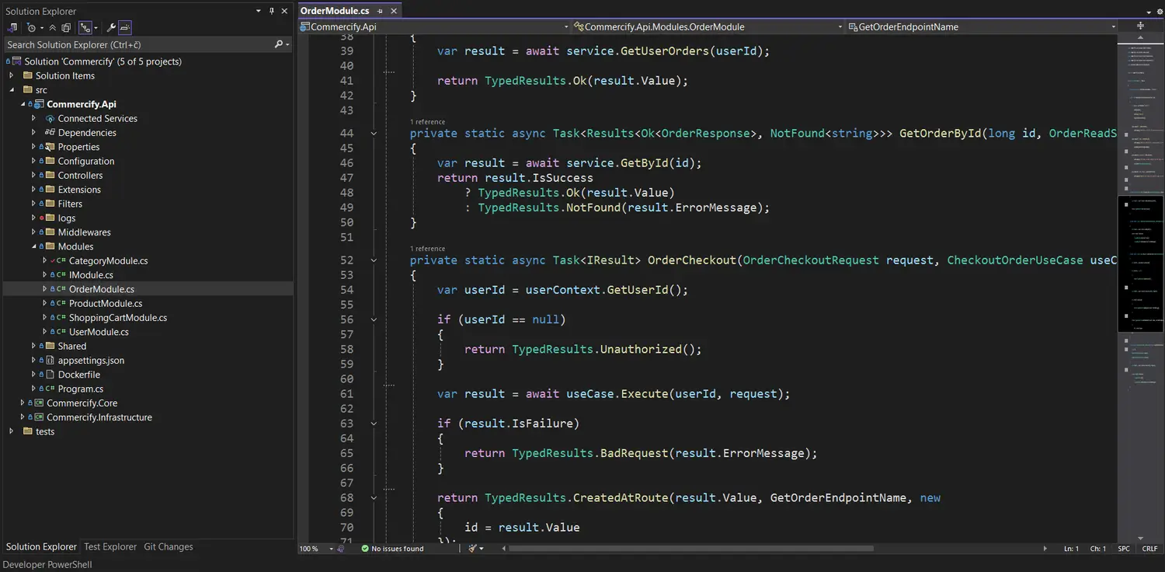1165x572 pixels.
Task: Toggle auto-hide pin on Solution Explorer
Action: click(271, 11)
